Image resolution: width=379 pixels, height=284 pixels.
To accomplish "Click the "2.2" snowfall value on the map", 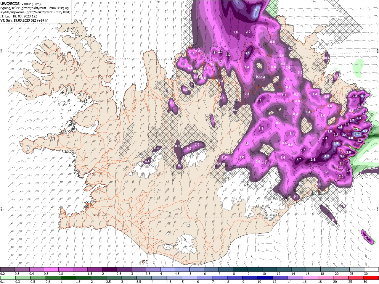I will tap(336, 135).
